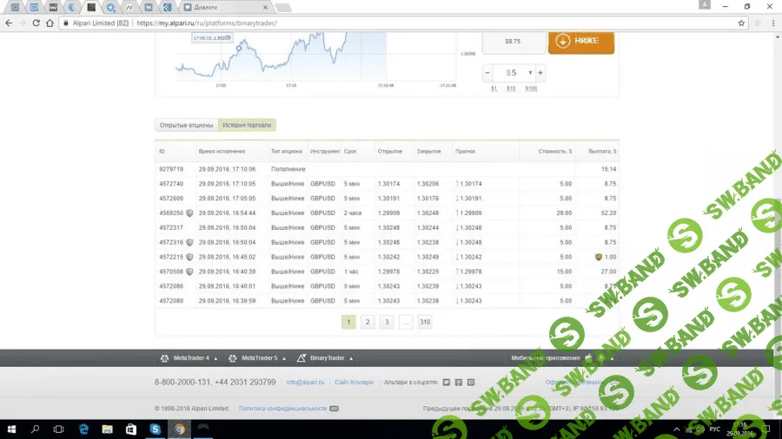
Task: Click the Windows Start button
Action: [12, 429]
